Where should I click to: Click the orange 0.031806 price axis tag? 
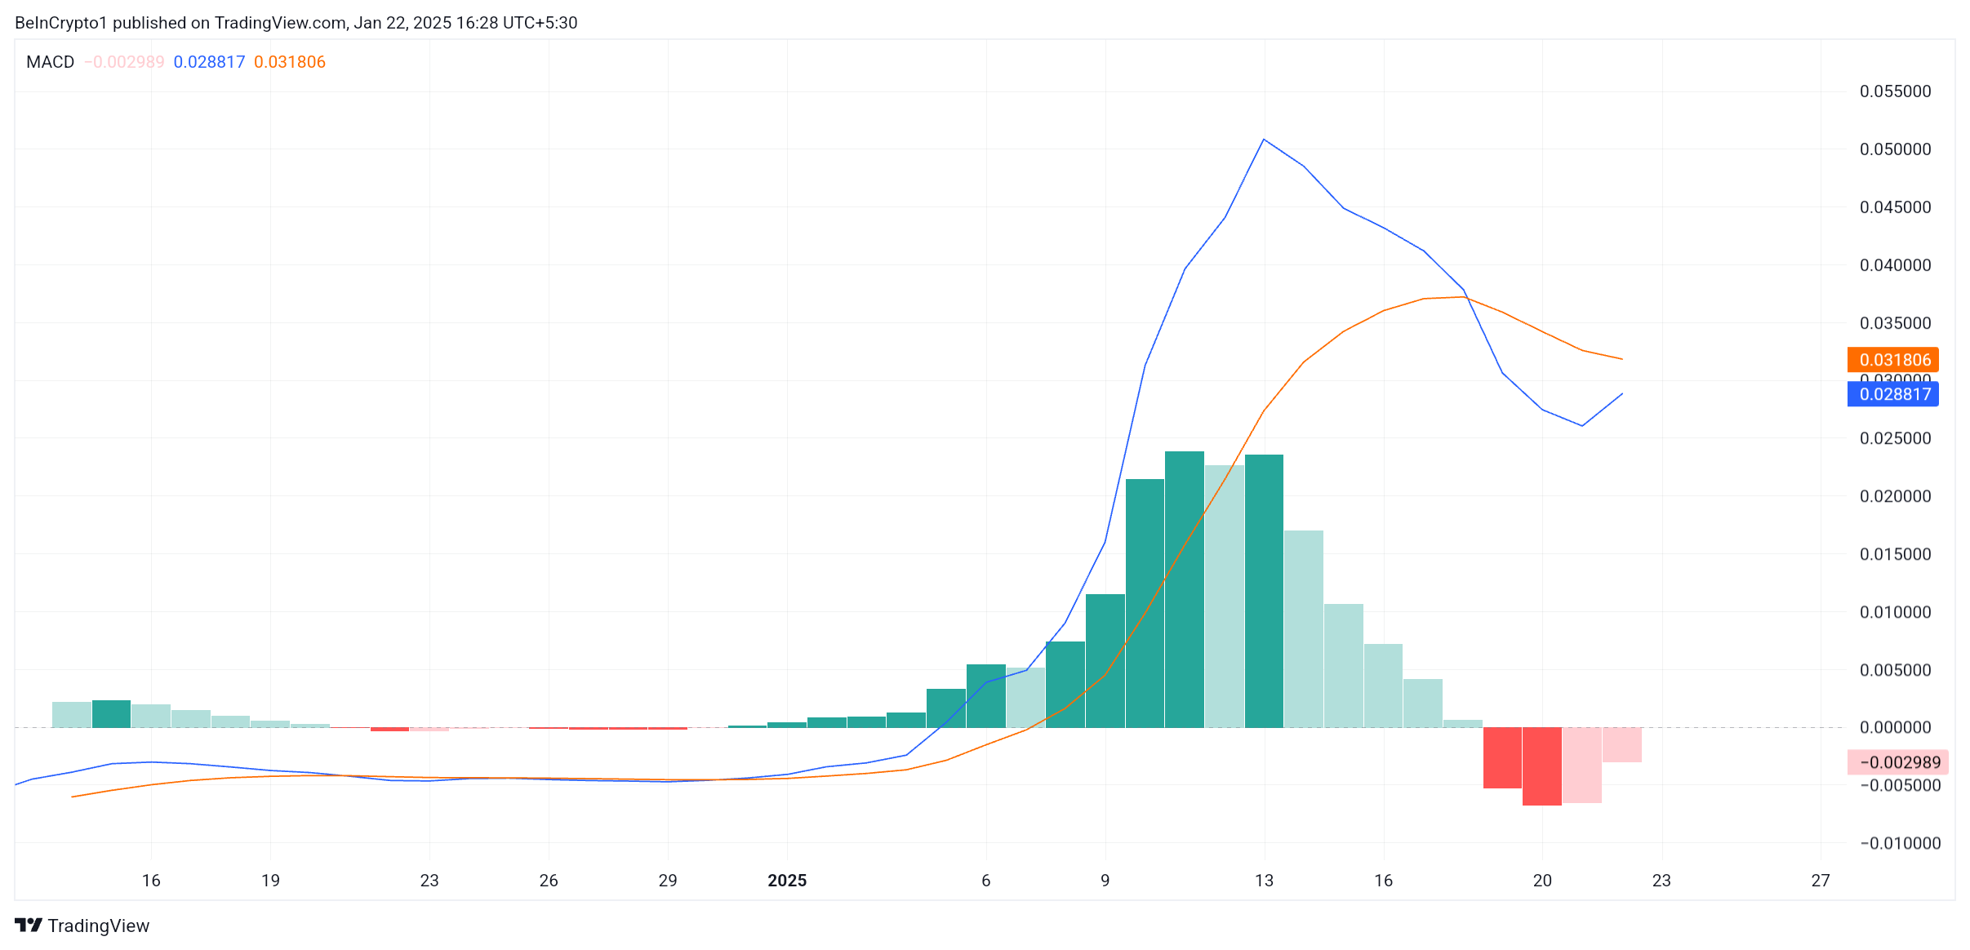1893,360
